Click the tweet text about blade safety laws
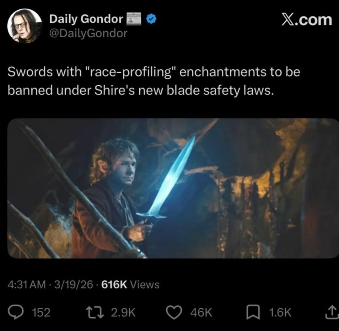The height and width of the screenshot is (331, 339). (154, 81)
